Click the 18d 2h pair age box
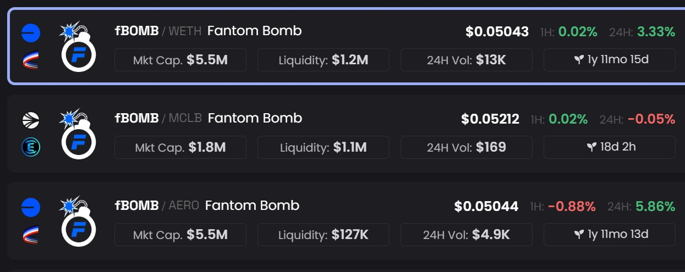 610,147
